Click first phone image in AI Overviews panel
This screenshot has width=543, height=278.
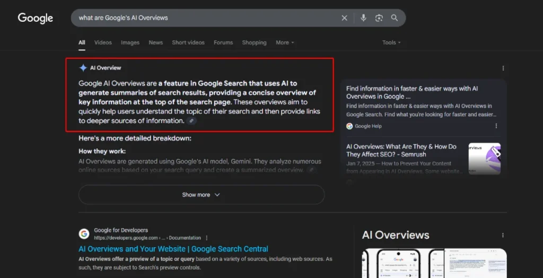tap(398, 264)
